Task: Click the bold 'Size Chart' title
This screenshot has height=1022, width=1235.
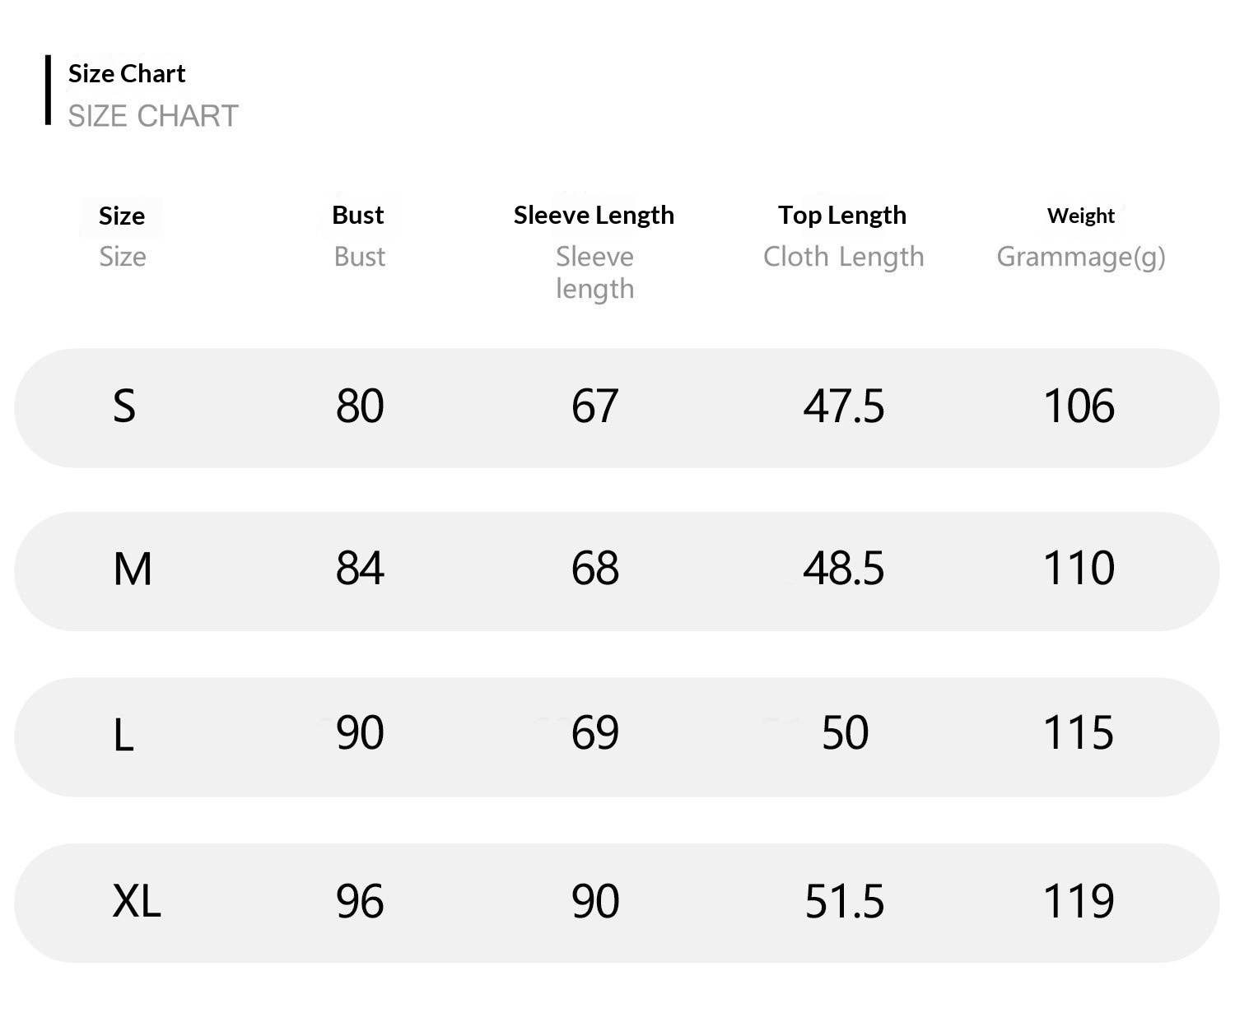Action: click(127, 74)
